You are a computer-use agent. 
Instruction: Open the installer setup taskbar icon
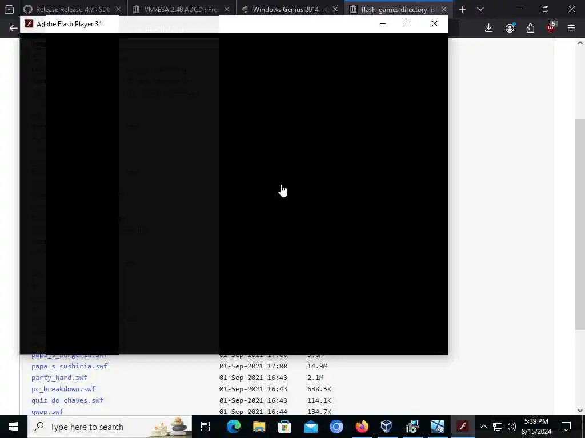click(412, 427)
